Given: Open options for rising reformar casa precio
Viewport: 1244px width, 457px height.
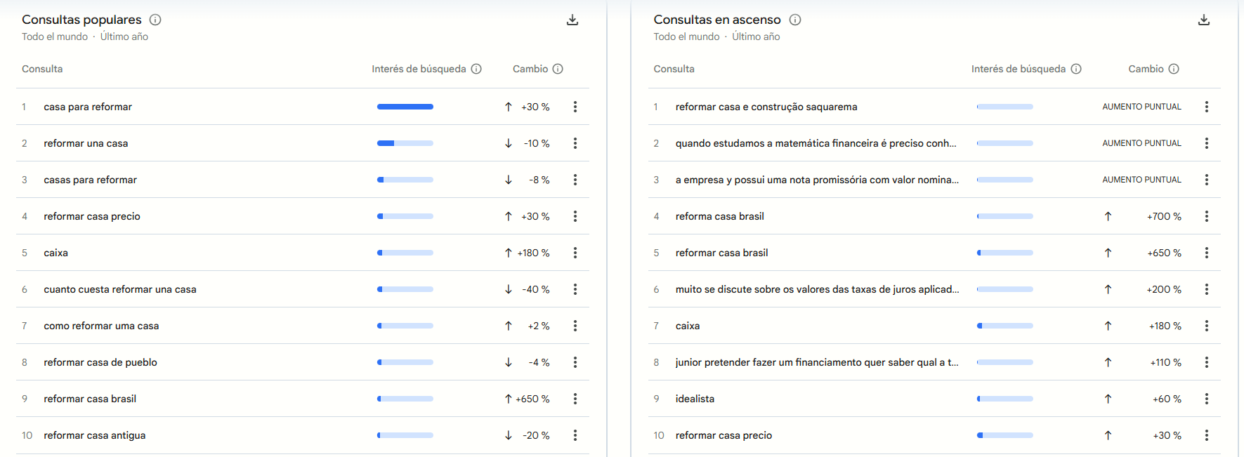Looking at the screenshot, I should [1207, 435].
